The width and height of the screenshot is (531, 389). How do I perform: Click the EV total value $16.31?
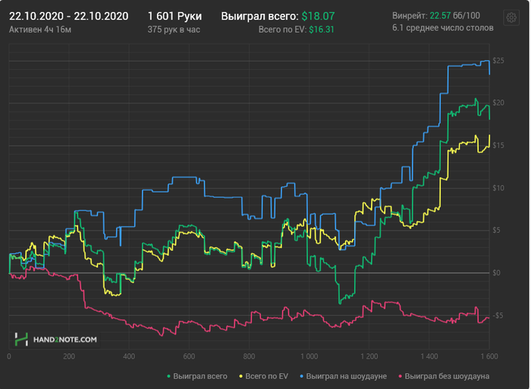pyautogui.click(x=322, y=30)
